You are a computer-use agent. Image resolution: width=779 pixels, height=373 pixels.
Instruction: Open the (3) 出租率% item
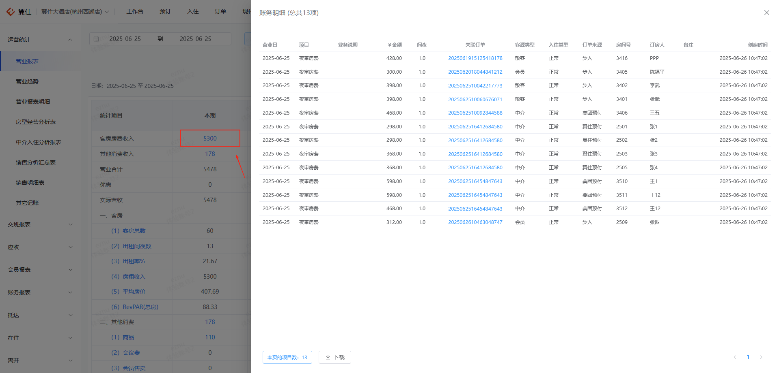tap(128, 261)
